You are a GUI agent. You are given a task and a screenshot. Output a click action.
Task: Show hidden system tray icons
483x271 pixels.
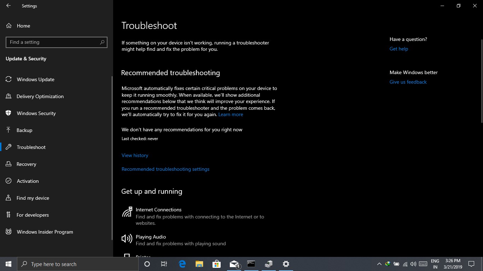[379, 264]
